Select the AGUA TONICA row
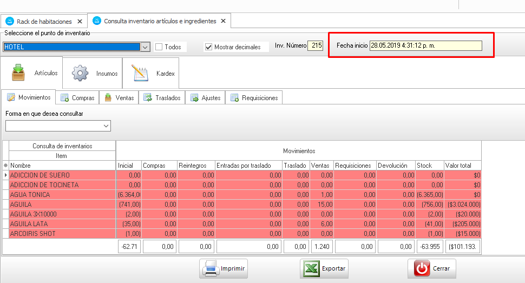This screenshot has width=525, height=283. point(60,195)
